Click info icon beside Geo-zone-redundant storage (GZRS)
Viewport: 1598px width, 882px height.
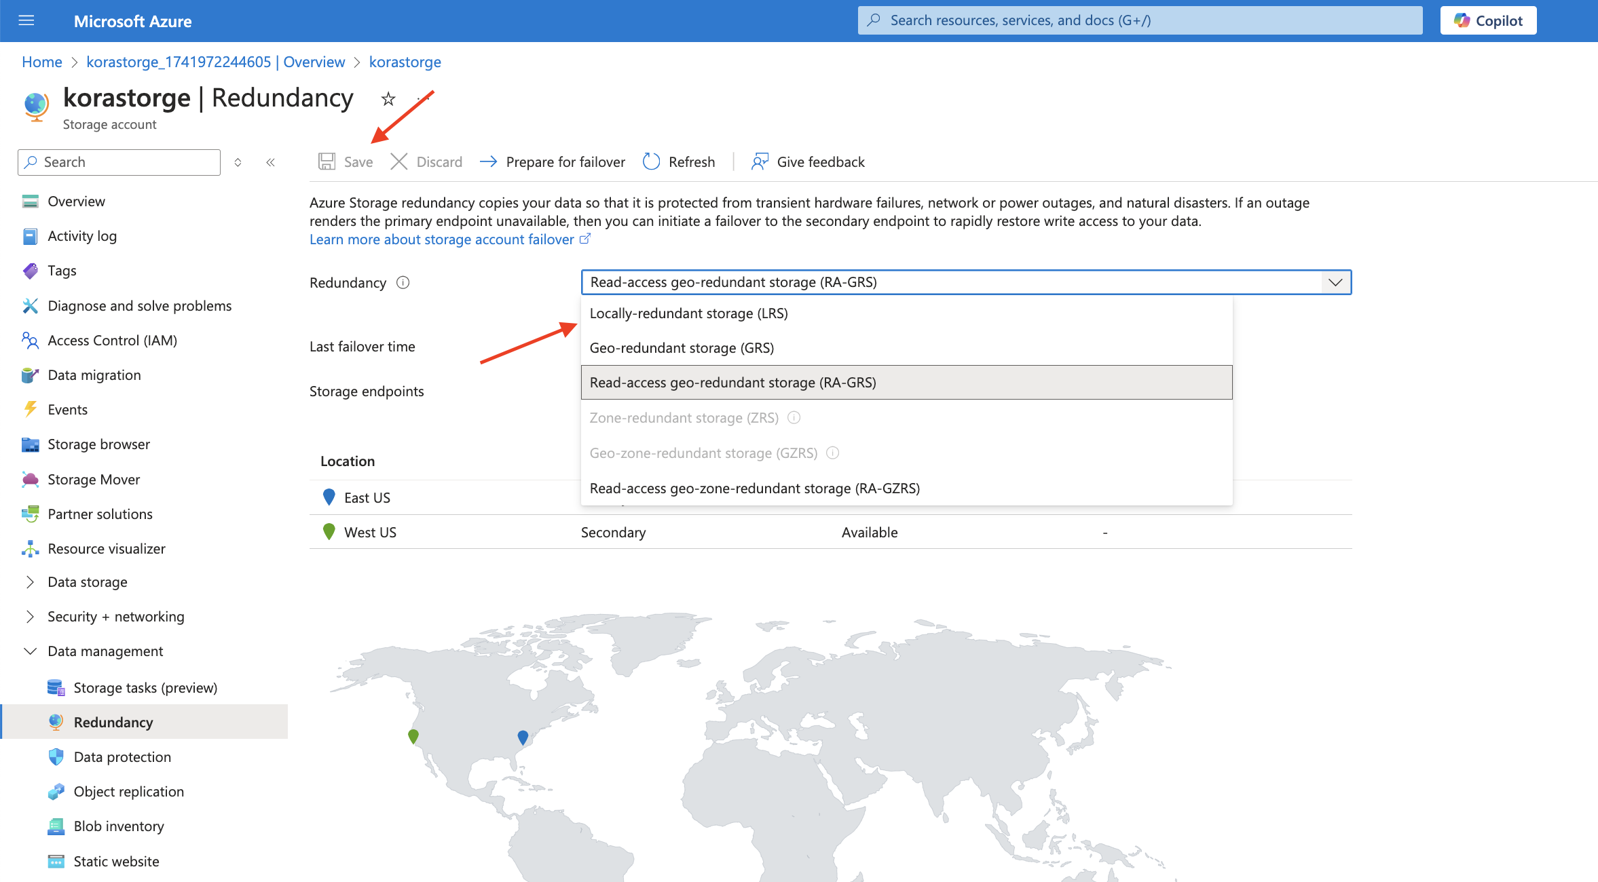[x=833, y=453]
